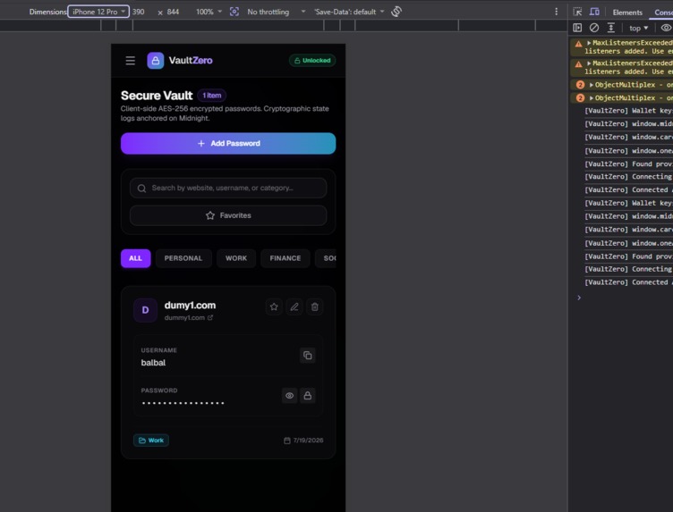Toggle the Favorites filter

(x=228, y=215)
